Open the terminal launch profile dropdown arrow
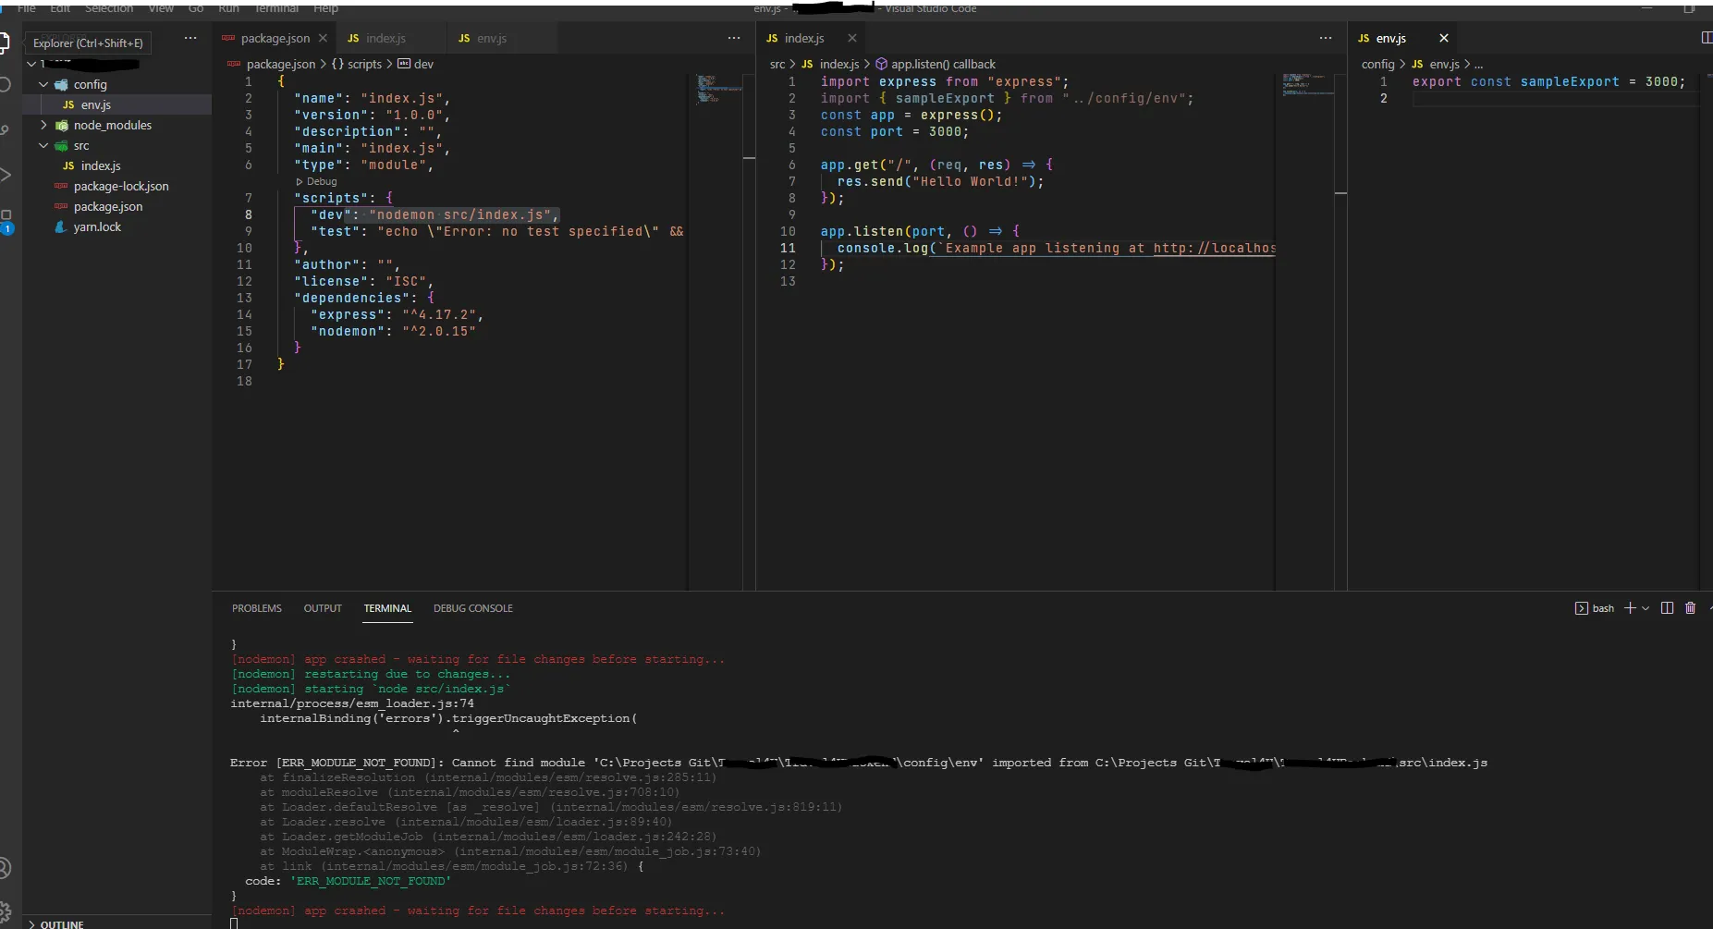 click(x=1646, y=608)
